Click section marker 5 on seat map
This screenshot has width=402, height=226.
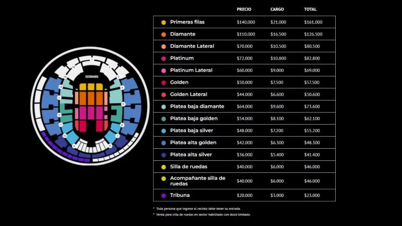[123, 104]
